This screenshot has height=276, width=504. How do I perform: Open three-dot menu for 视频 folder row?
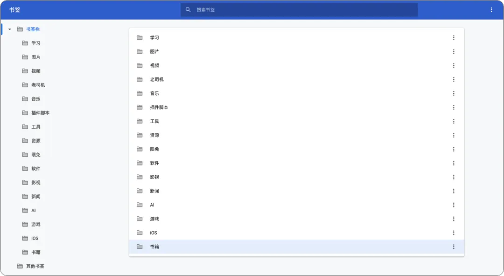pyautogui.click(x=454, y=66)
